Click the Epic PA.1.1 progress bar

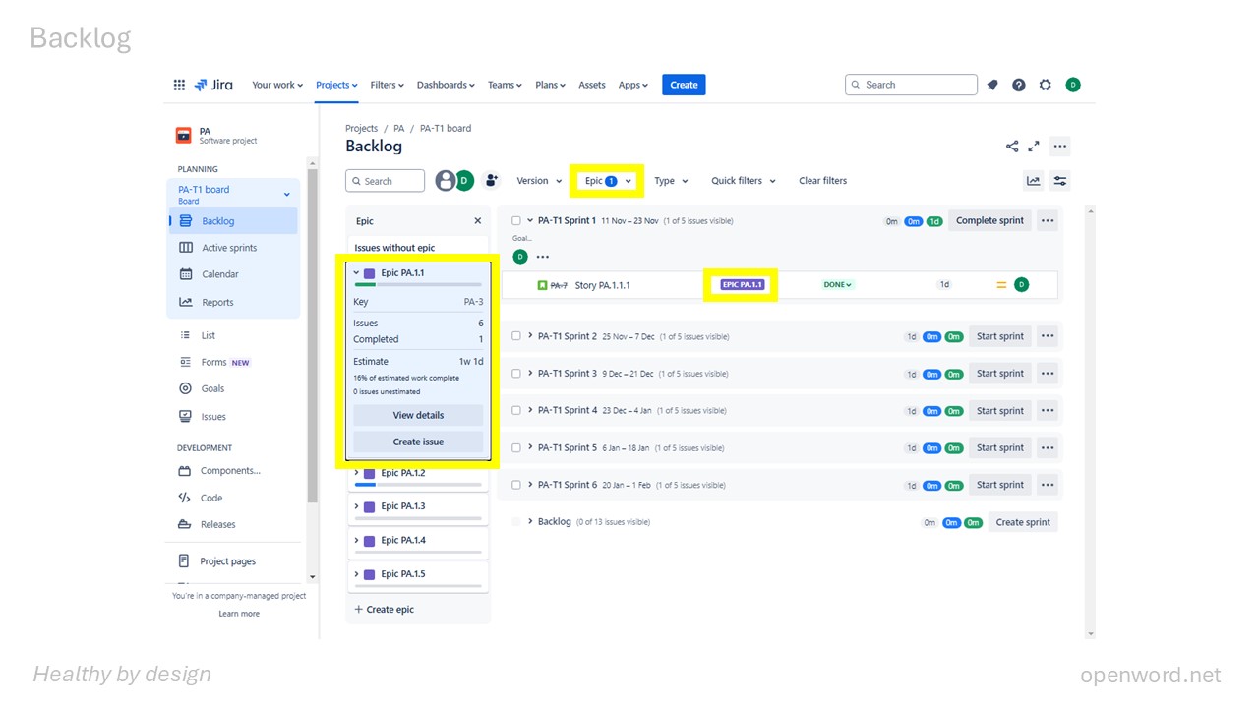pyautogui.click(x=418, y=284)
